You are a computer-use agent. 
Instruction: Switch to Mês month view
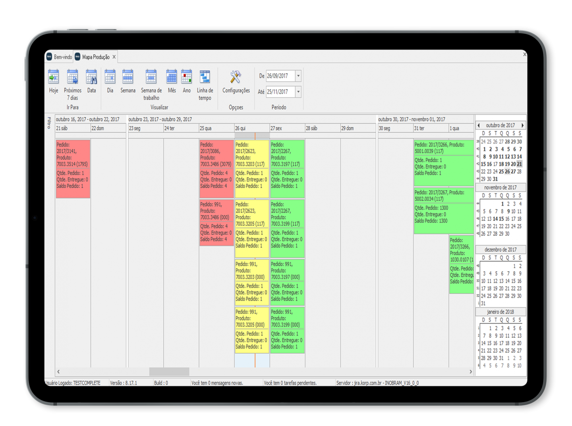click(x=172, y=81)
